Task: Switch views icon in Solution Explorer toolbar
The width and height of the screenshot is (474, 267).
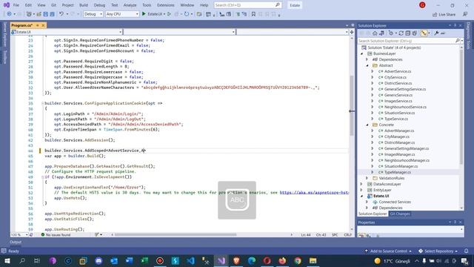Action: click(x=382, y=33)
